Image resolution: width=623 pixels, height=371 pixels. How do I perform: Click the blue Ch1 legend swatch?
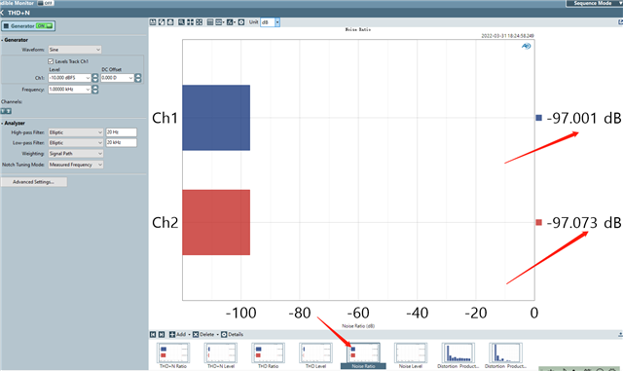point(538,118)
